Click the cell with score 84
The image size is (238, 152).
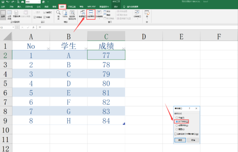tap(106, 121)
